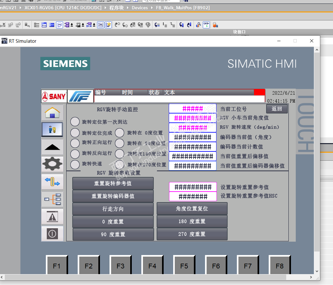Expand breadcrumb arrow before FB_Walk_MuitPos

[152, 8]
